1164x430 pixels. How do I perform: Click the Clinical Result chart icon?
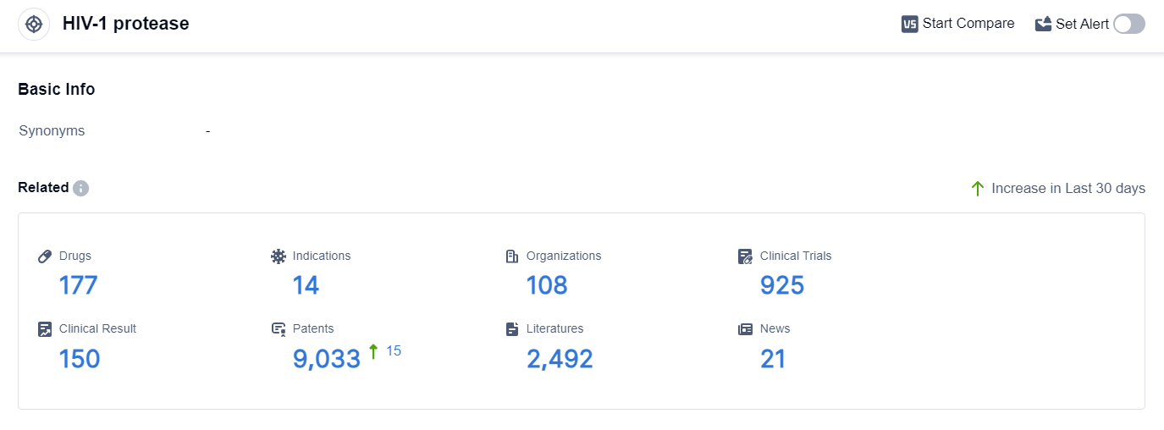[45, 329]
